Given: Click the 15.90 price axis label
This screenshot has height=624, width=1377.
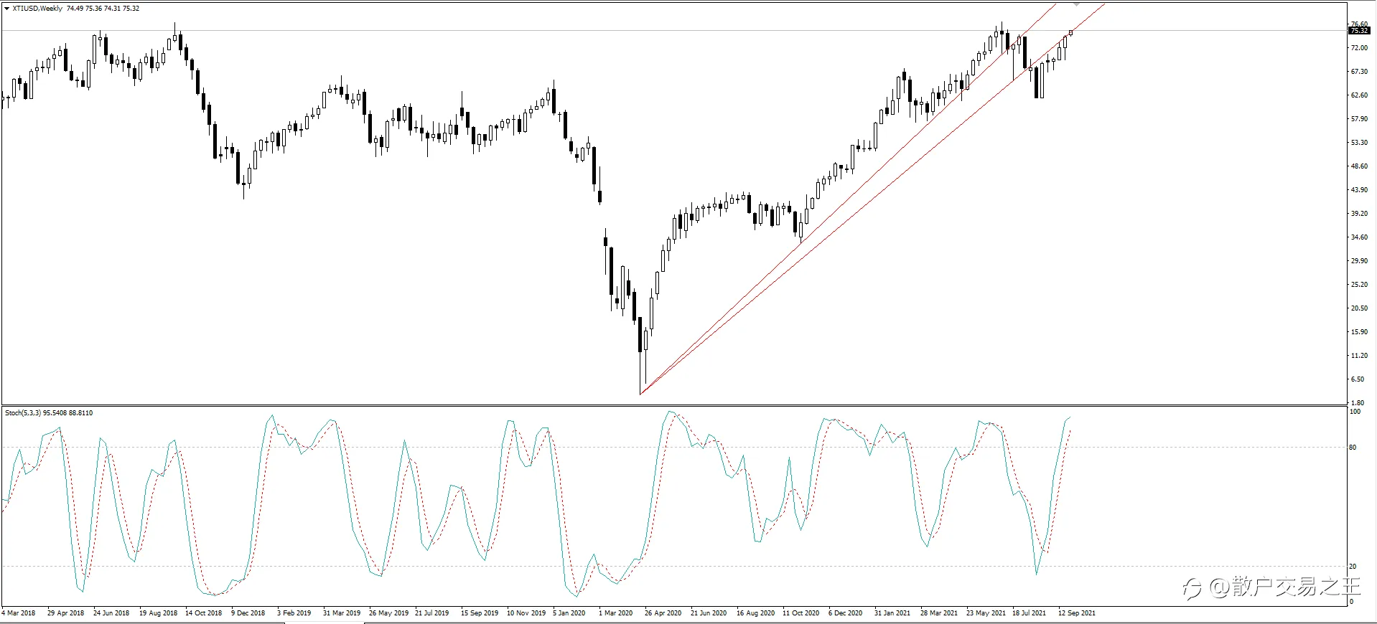Looking at the screenshot, I should pyautogui.click(x=1359, y=332).
